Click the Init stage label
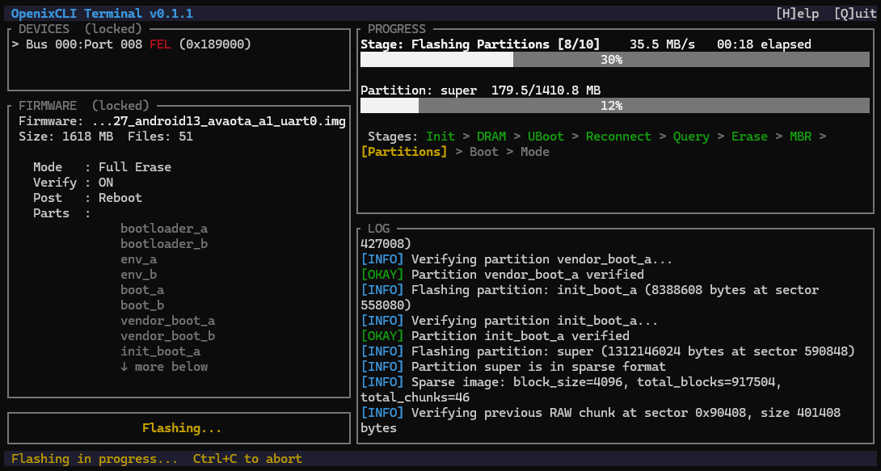This screenshot has width=881, height=471. [440, 137]
